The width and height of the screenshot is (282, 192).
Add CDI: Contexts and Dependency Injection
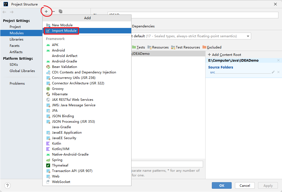87,72
